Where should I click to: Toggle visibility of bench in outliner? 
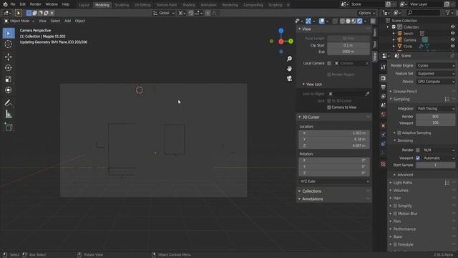pos(452,34)
